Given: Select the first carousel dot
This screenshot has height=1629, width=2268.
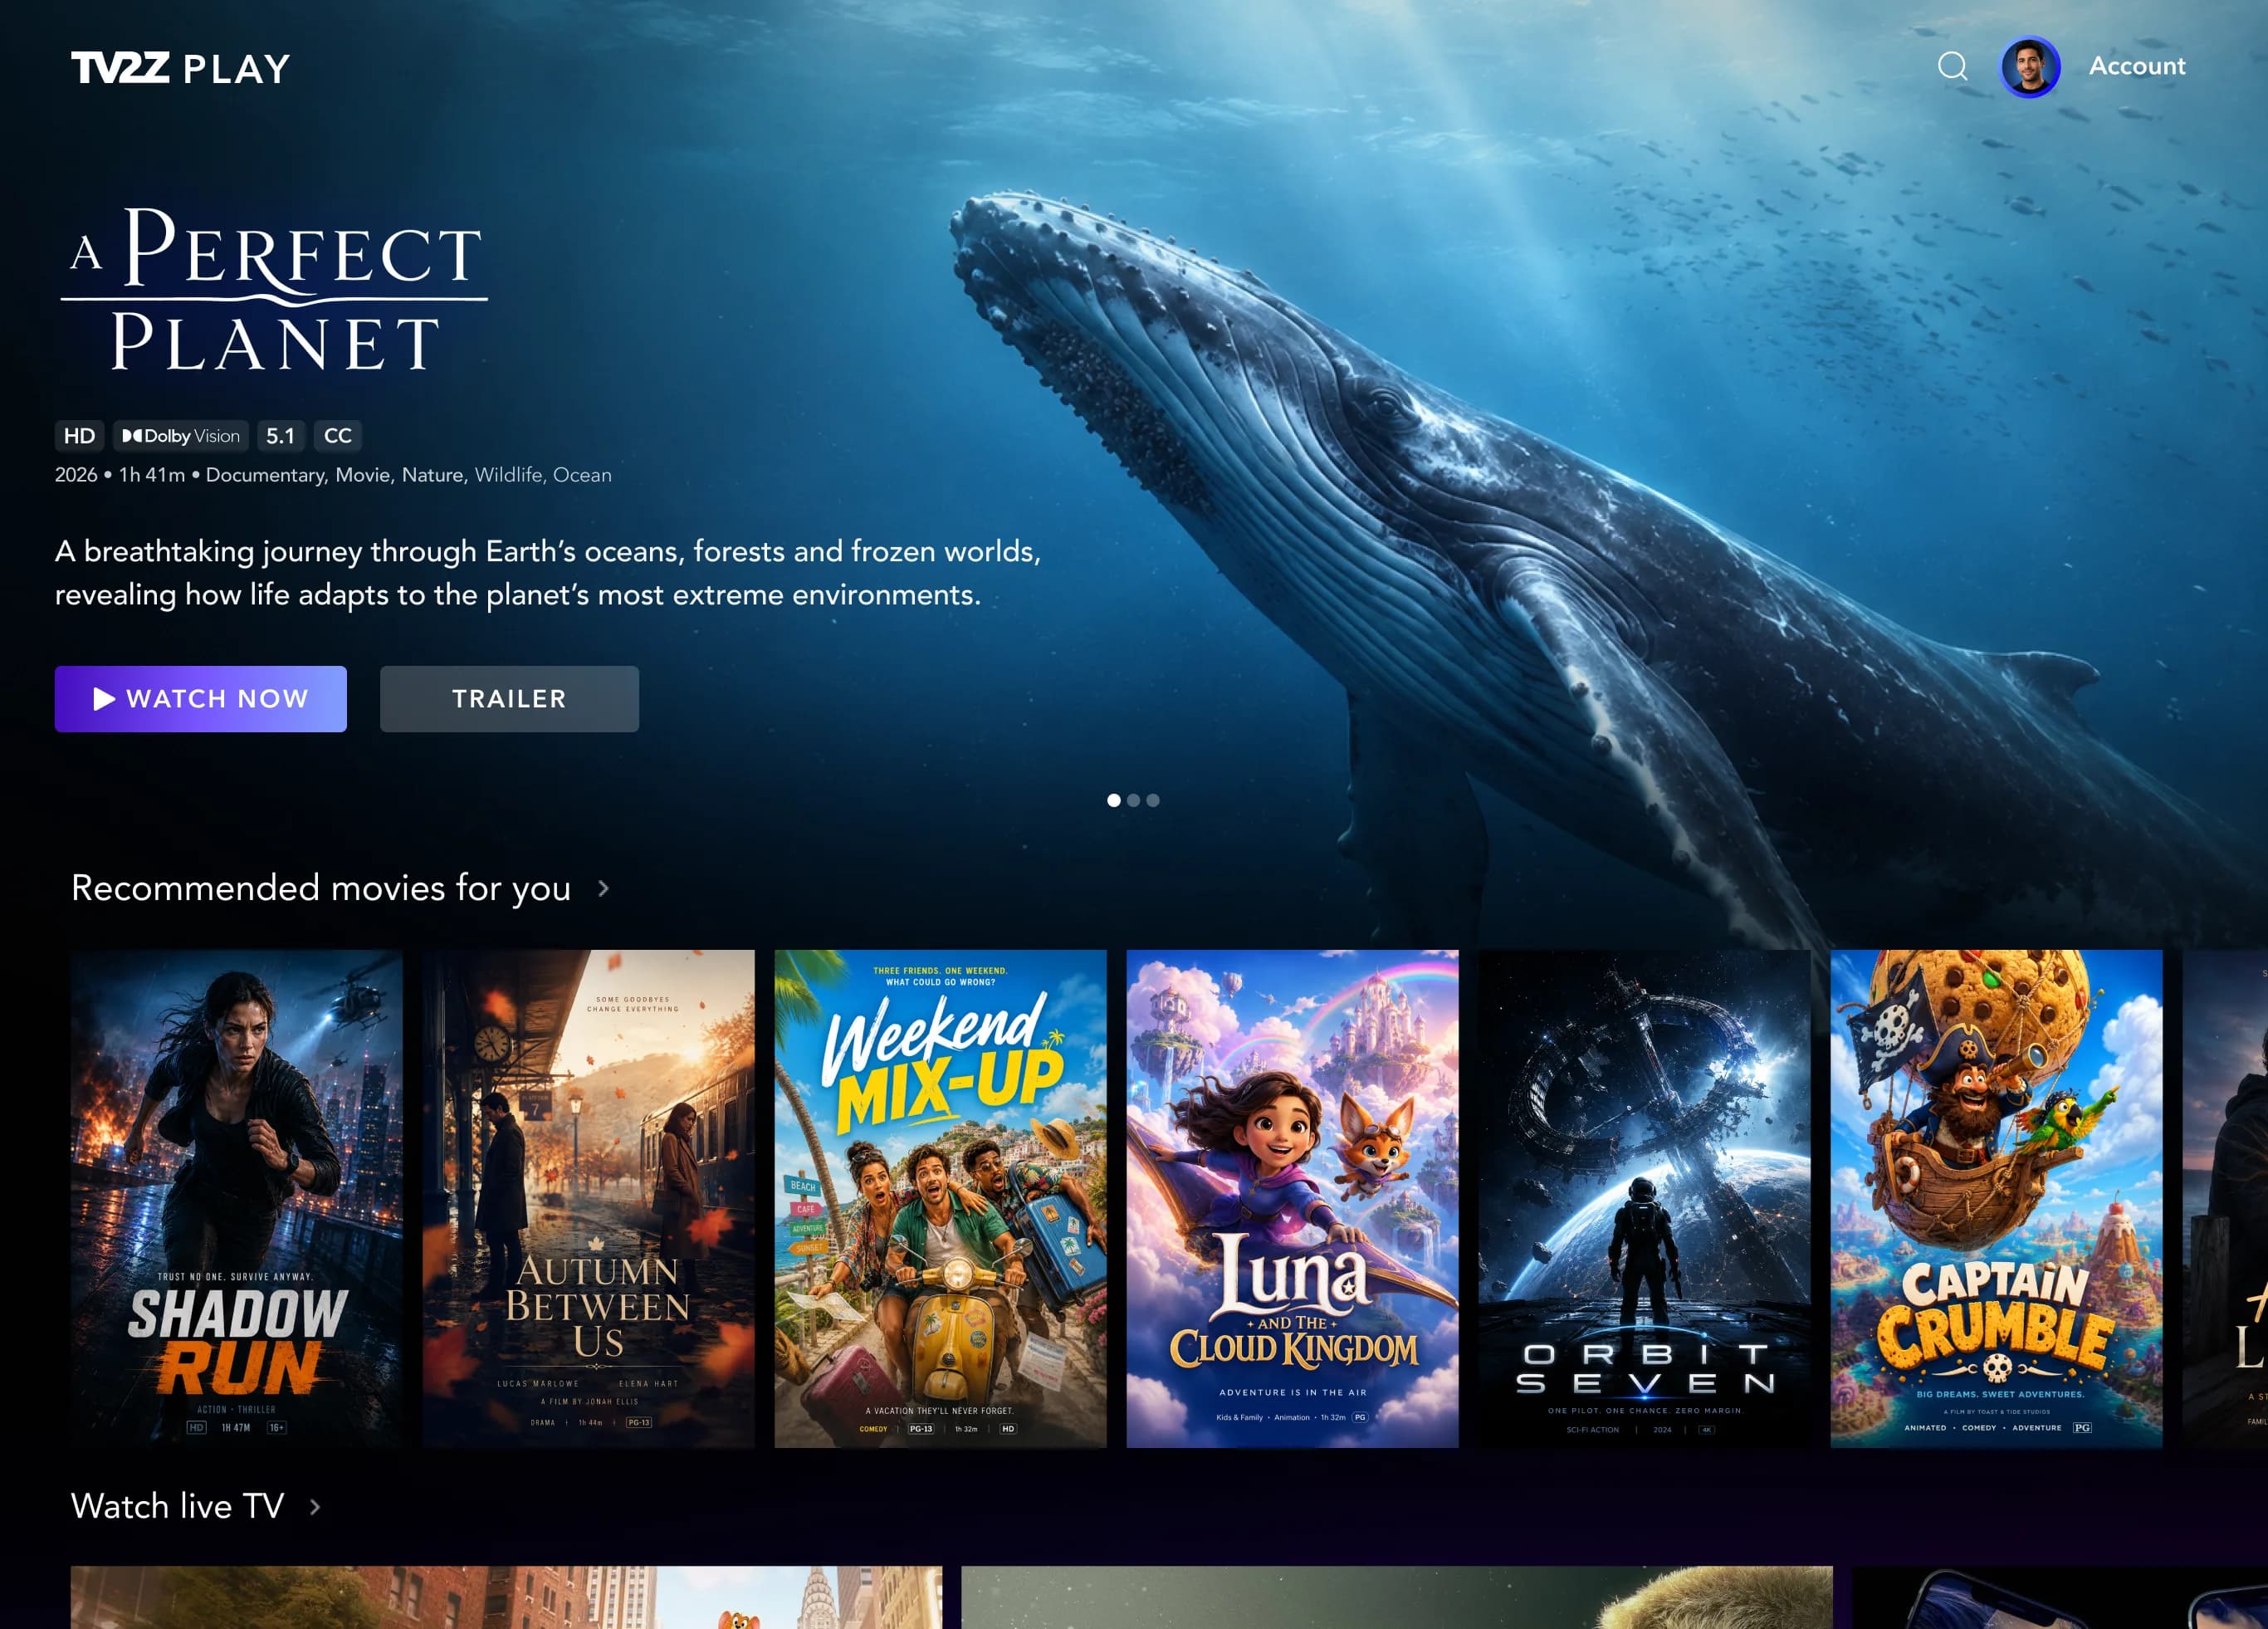Looking at the screenshot, I should point(1113,800).
